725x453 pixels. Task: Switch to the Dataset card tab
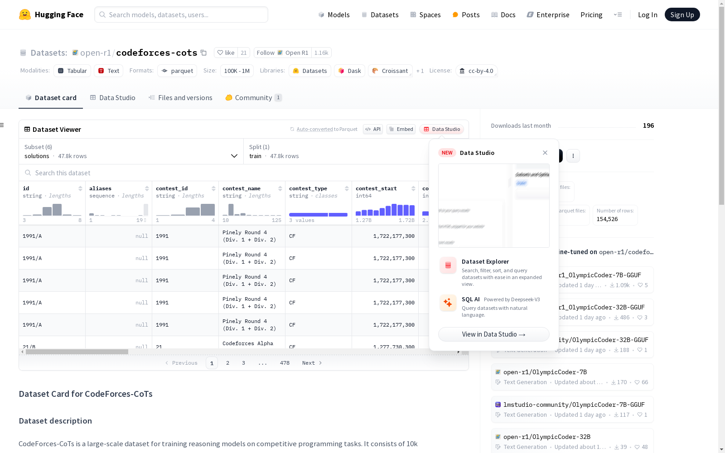click(x=51, y=97)
